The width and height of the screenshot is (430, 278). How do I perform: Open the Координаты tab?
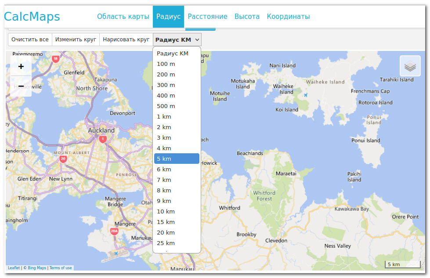(x=288, y=16)
